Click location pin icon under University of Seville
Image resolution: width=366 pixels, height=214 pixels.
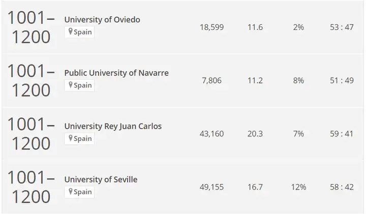(70, 191)
